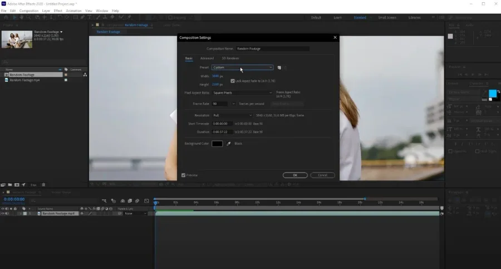The height and width of the screenshot is (269, 501).
Task: Click the Cancel button in dialog
Action: point(322,175)
